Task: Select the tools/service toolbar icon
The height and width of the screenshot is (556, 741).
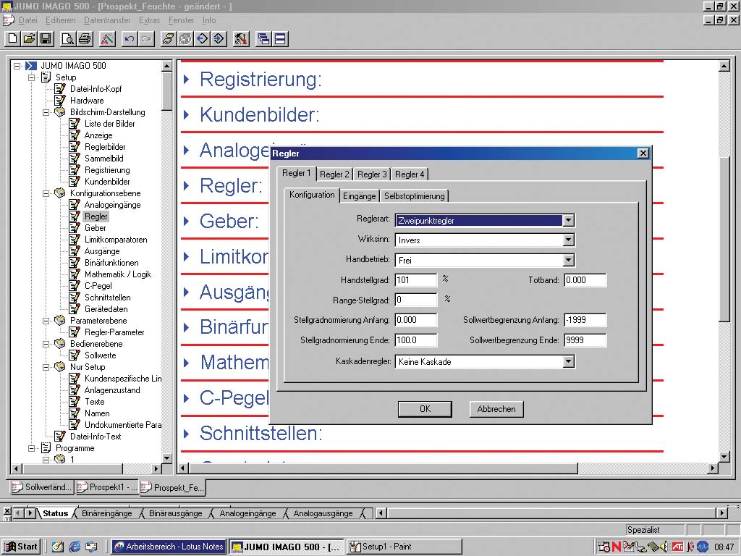Action: (242, 39)
